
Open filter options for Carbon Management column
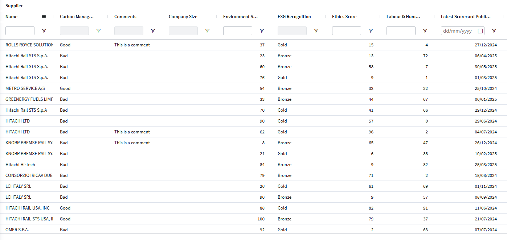(98, 31)
